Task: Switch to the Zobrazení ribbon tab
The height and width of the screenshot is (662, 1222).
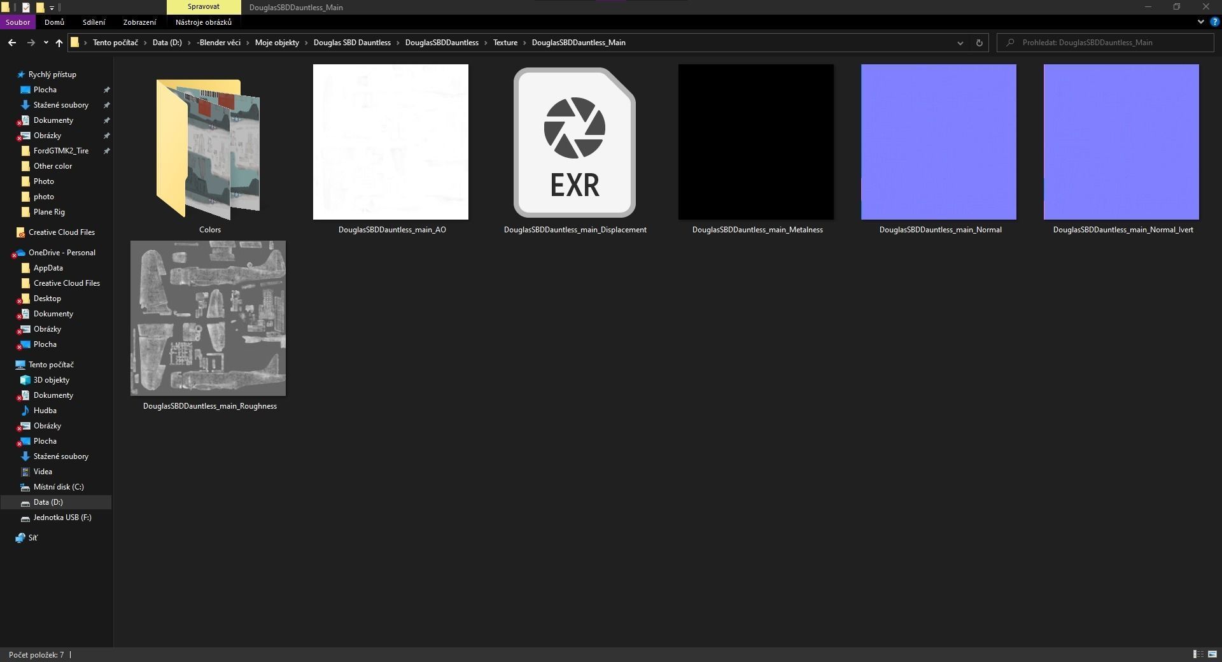Action: point(139,22)
